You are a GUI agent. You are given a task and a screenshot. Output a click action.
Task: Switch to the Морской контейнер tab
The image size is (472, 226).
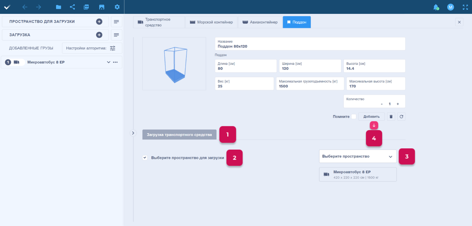tap(211, 22)
